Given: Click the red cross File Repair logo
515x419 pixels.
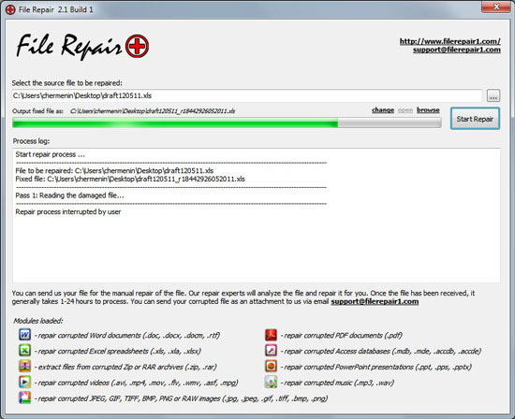Looking at the screenshot, I should [x=137, y=46].
